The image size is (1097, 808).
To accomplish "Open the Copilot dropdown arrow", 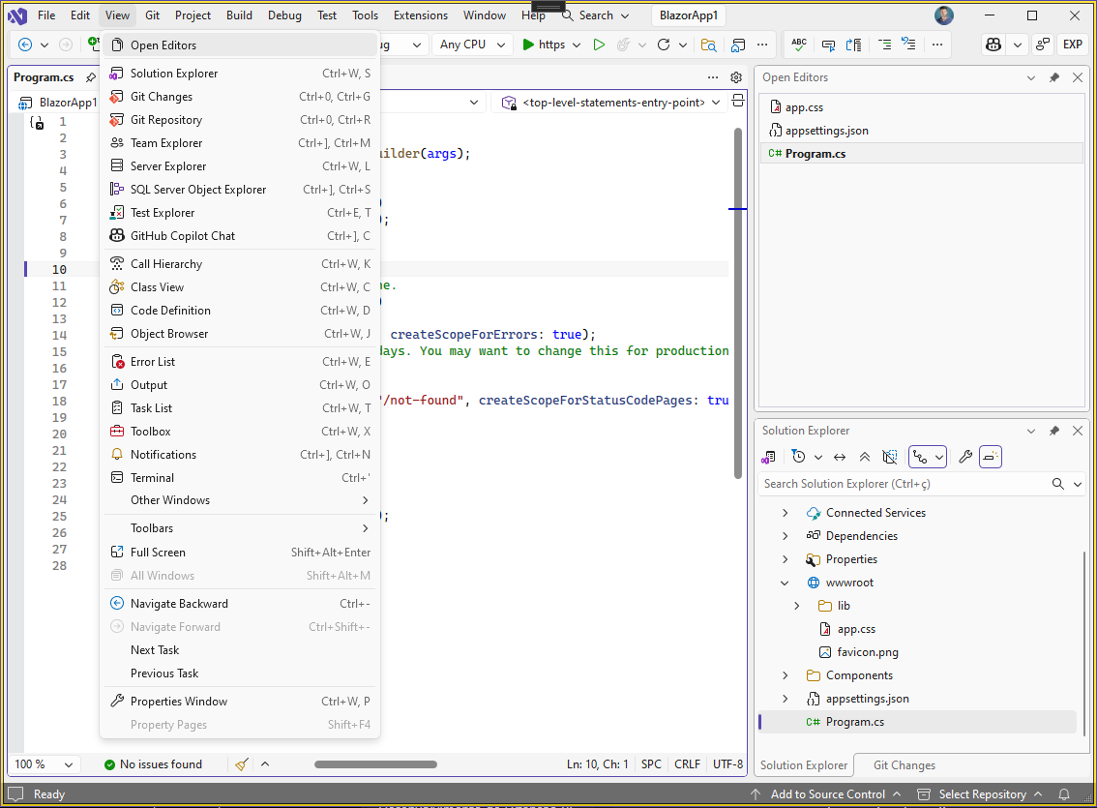I will (x=1018, y=45).
